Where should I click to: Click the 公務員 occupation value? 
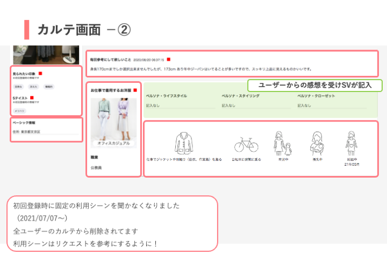tap(97, 168)
